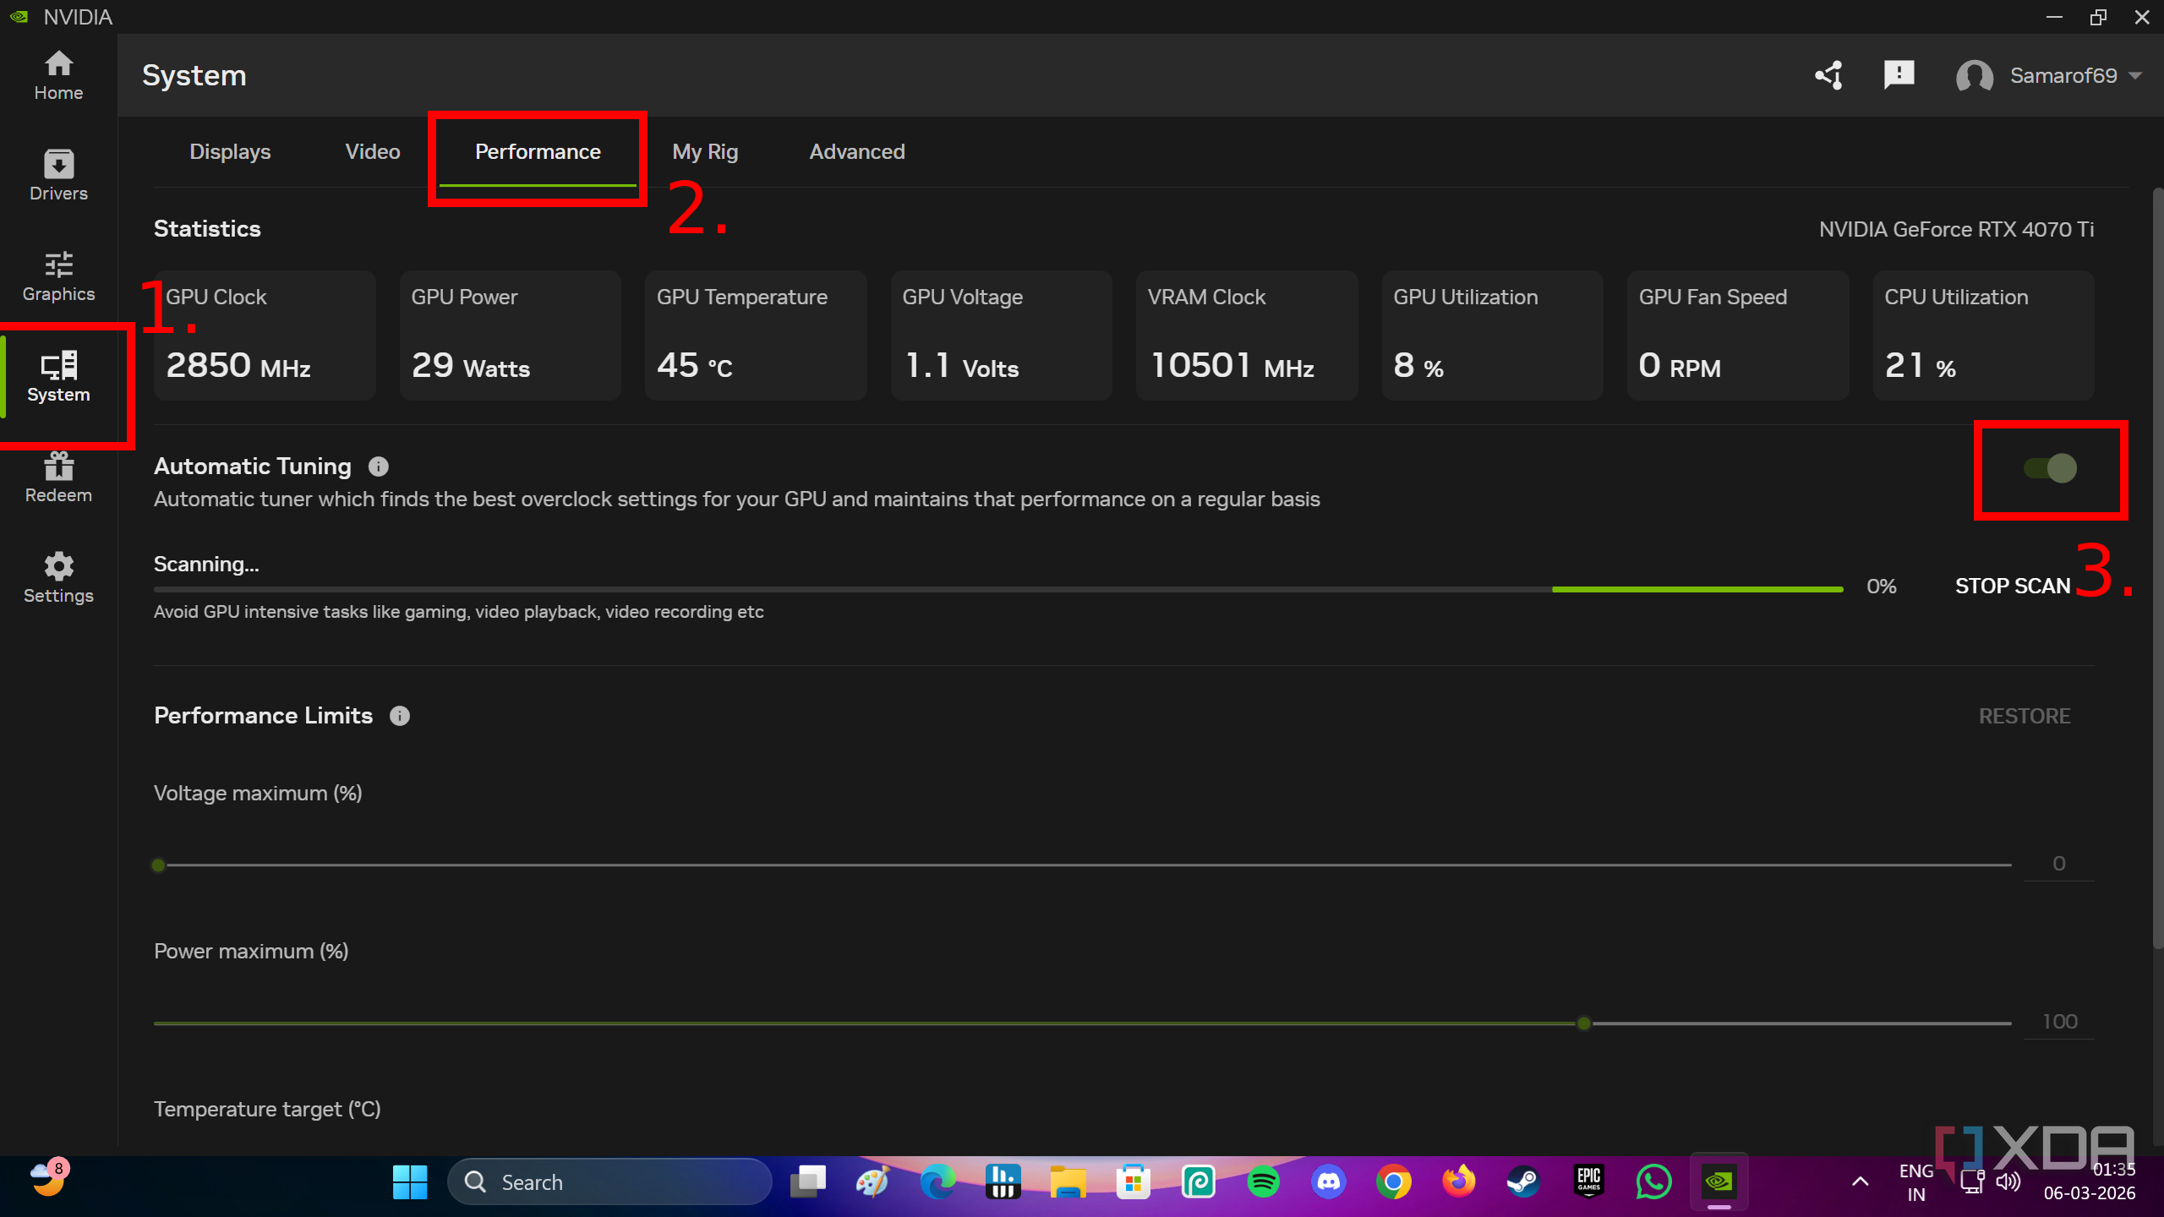Click RESTORE performance limits
The image size is (2164, 1217).
(x=2025, y=716)
